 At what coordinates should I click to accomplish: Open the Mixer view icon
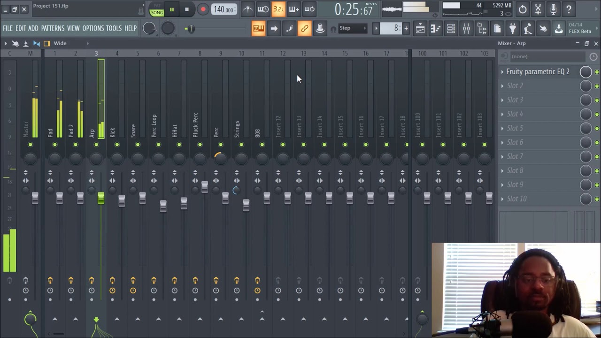[x=467, y=29]
